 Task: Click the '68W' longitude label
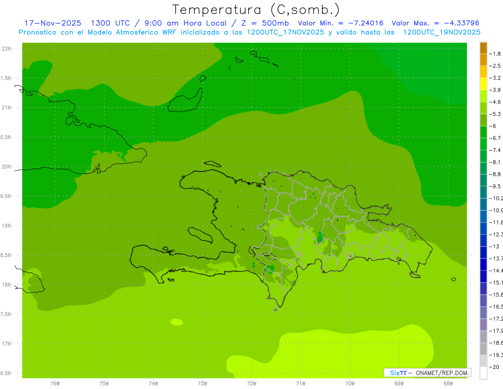[x=448, y=384]
